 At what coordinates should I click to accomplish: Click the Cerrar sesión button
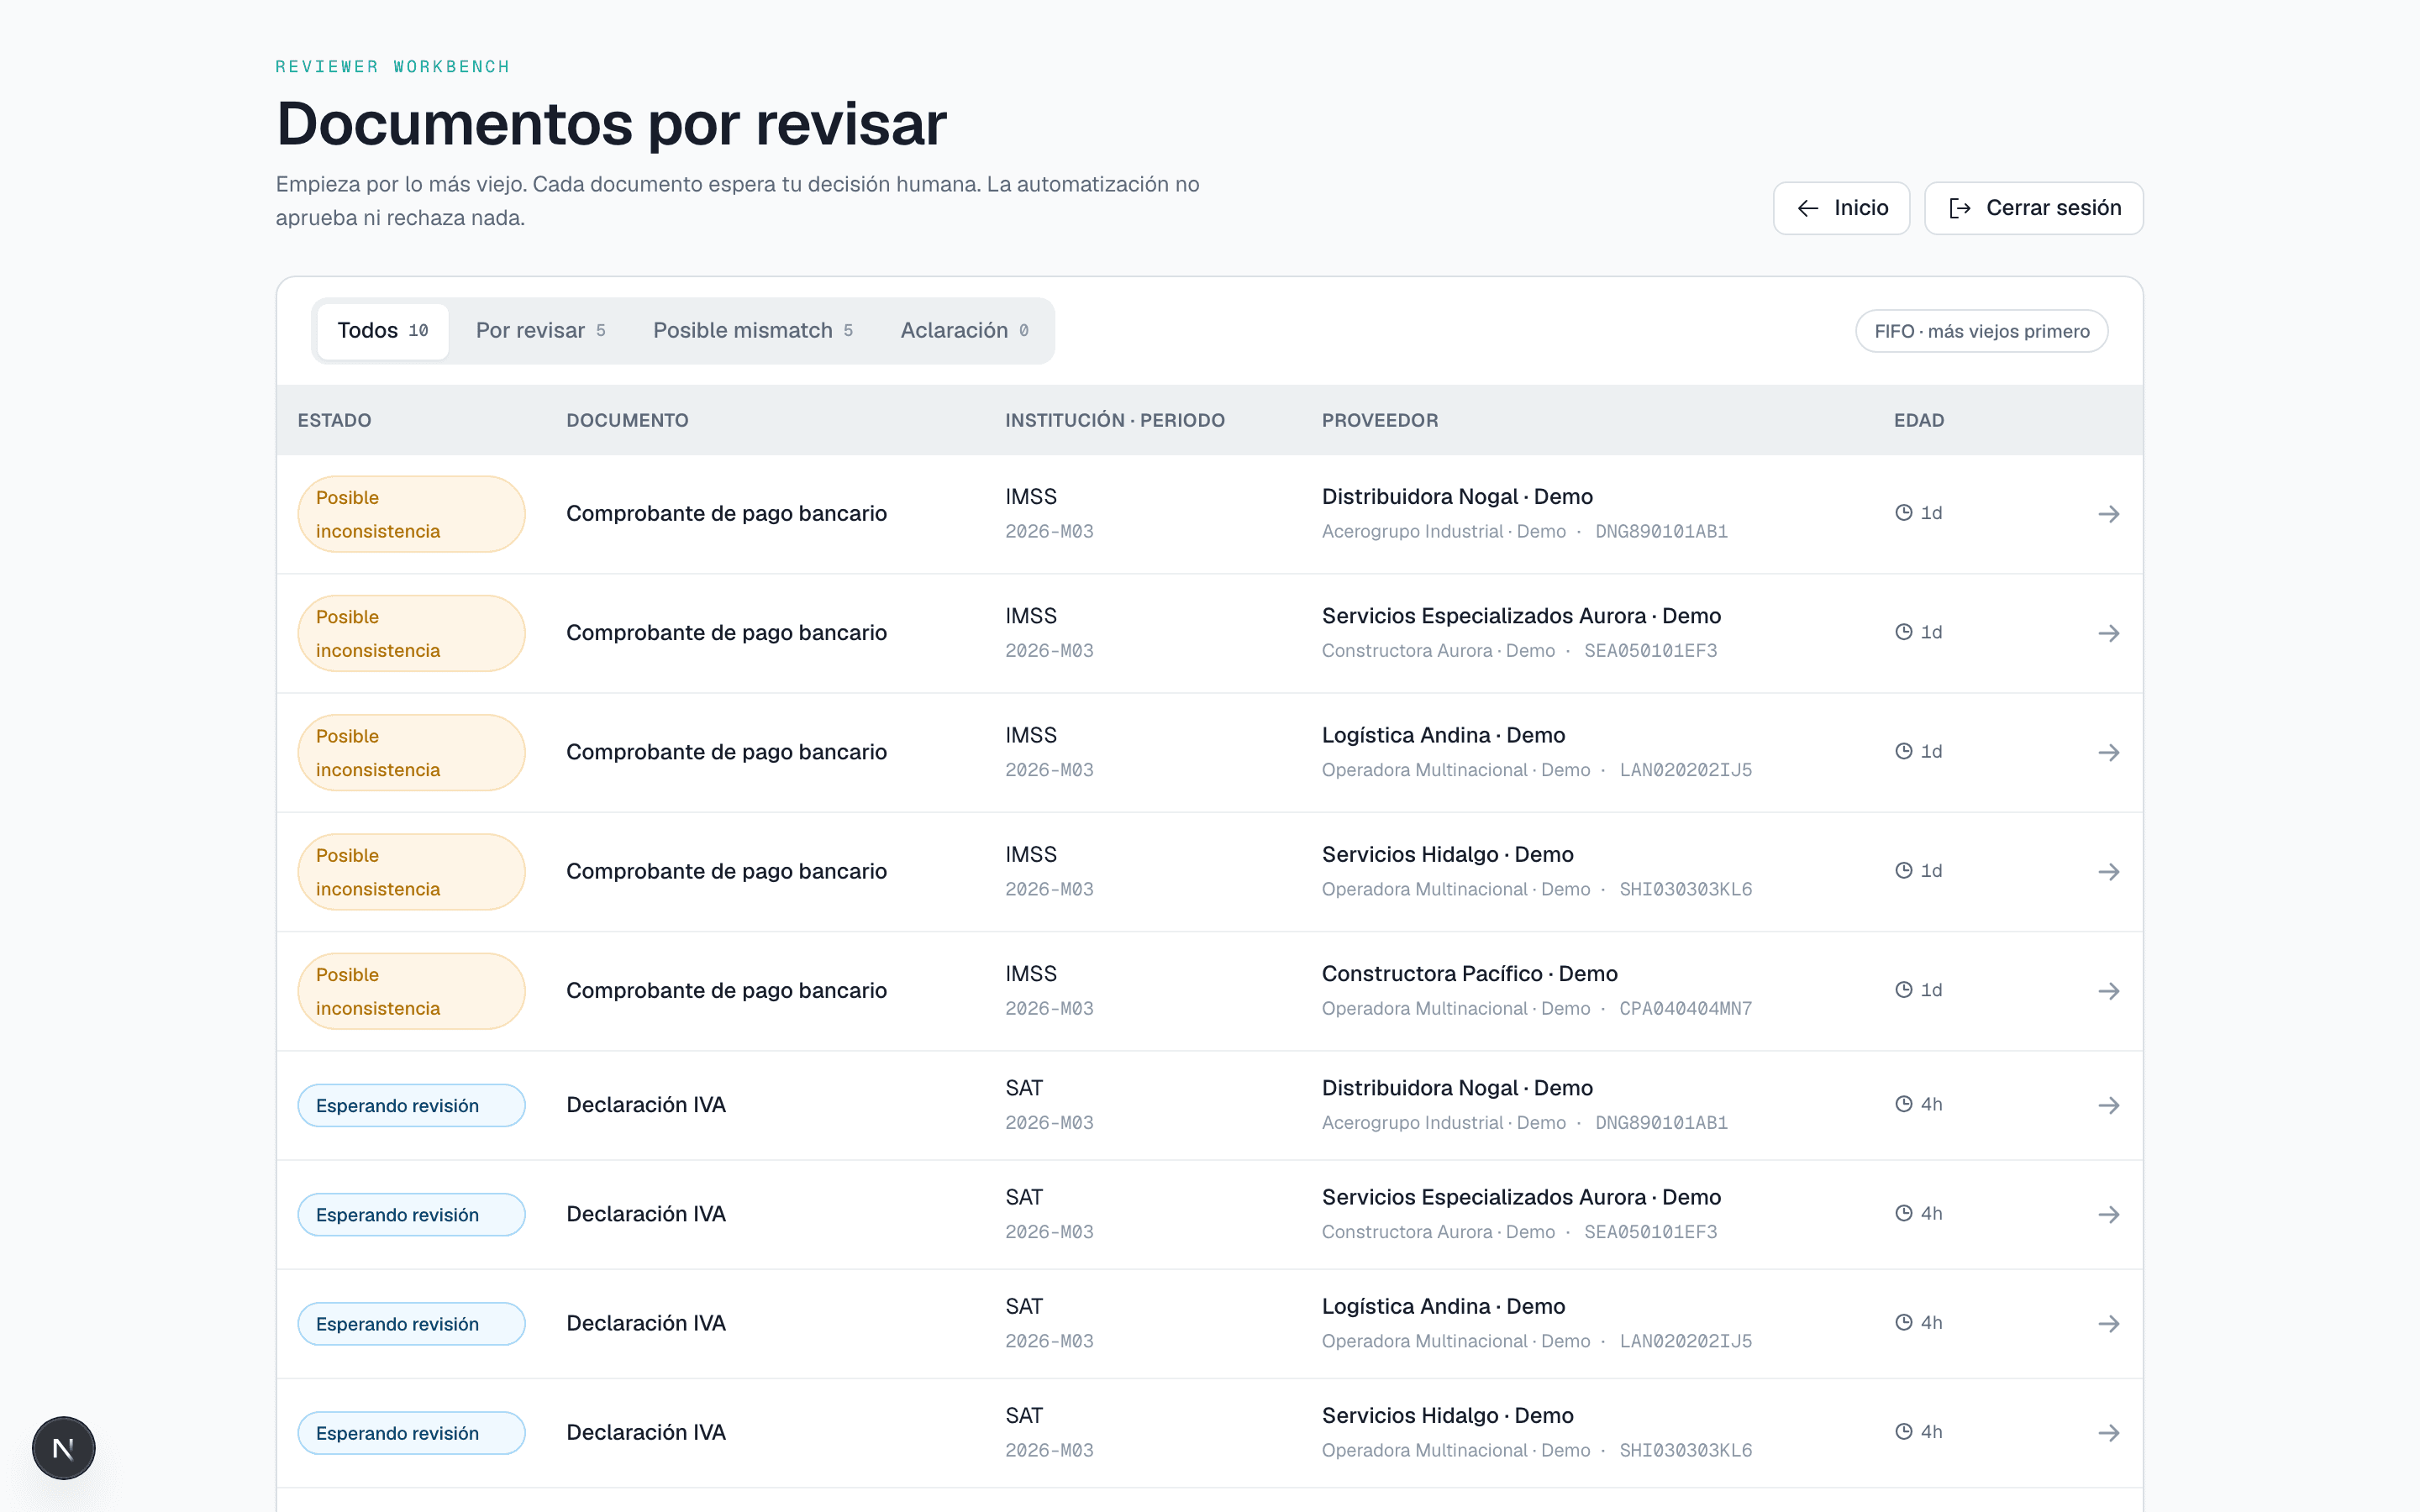point(2033,208)
